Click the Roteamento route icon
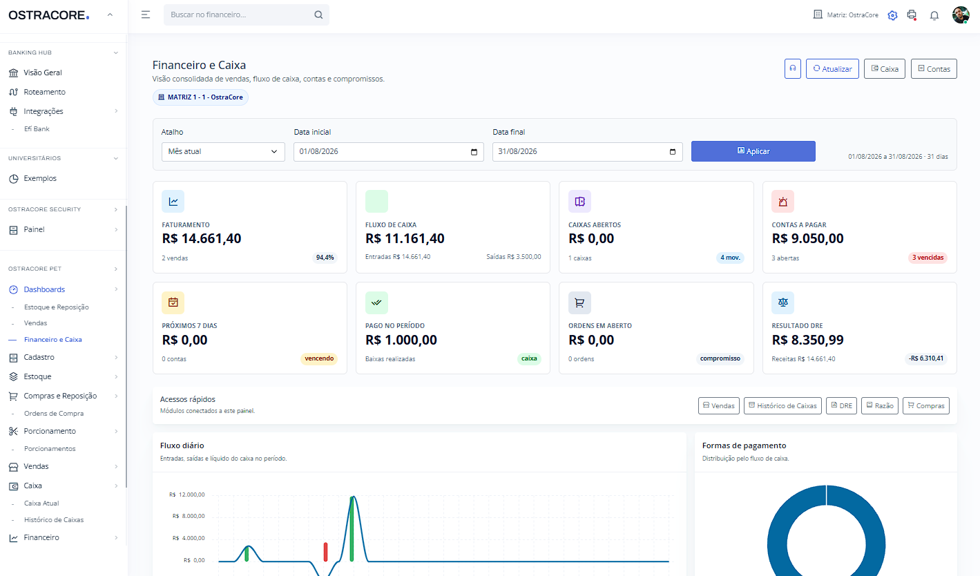 pyautogui.click(x=13, y=92)
